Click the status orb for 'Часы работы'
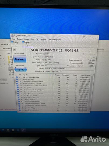The image size is (109, 146). 18,88
